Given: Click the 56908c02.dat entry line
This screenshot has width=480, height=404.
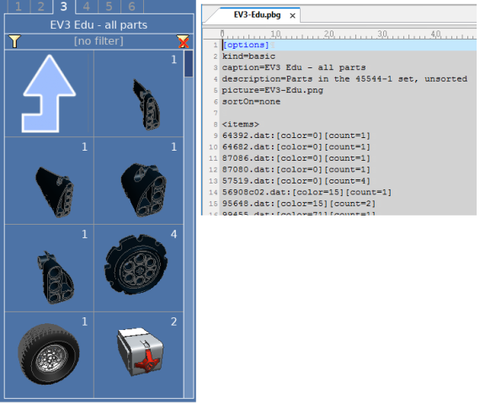Looking at the screenshot, I should tap(307, 192).
